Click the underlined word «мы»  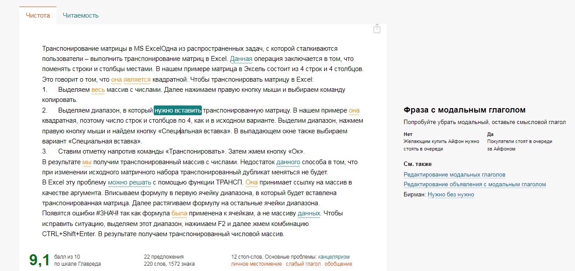click(x=87, y=162)
